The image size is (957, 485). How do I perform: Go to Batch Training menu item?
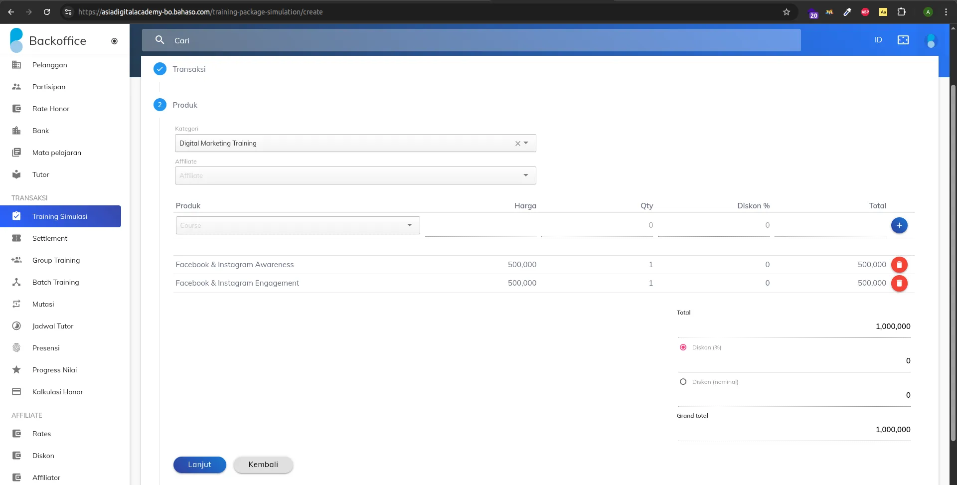(x=55, y=282)
